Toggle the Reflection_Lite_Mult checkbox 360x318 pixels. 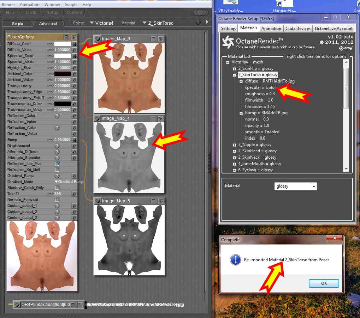(57, 164)
